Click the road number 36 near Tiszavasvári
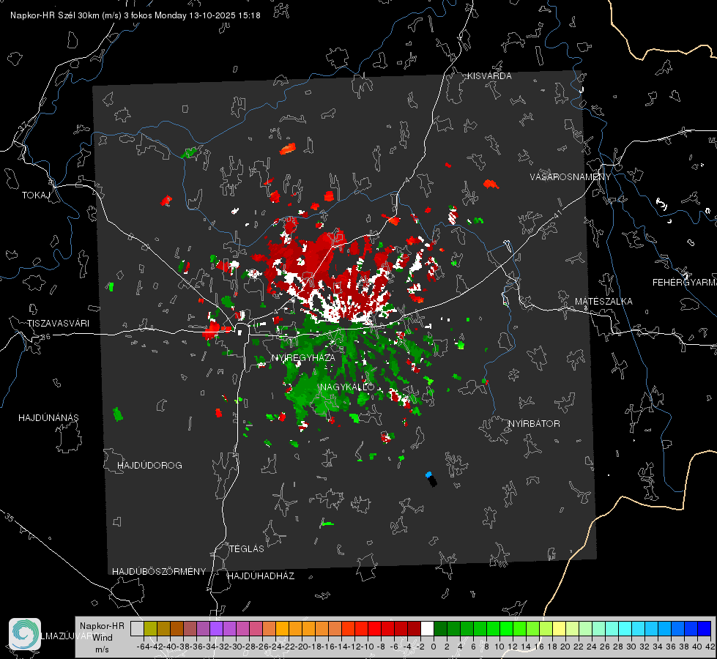This screenshot has height=659, width=717. tap(45, 337)
